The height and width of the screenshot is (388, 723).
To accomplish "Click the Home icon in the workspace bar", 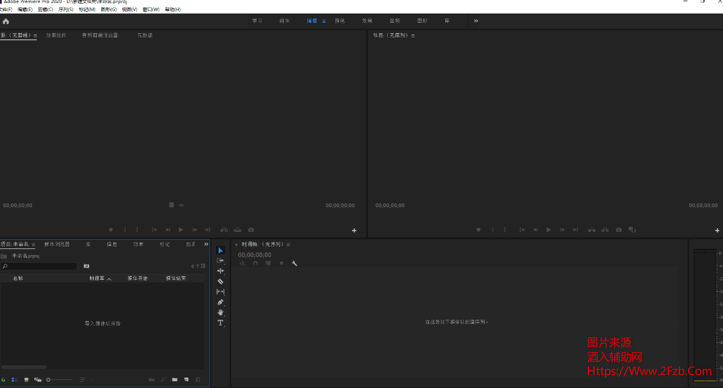I will coord(6,21).
